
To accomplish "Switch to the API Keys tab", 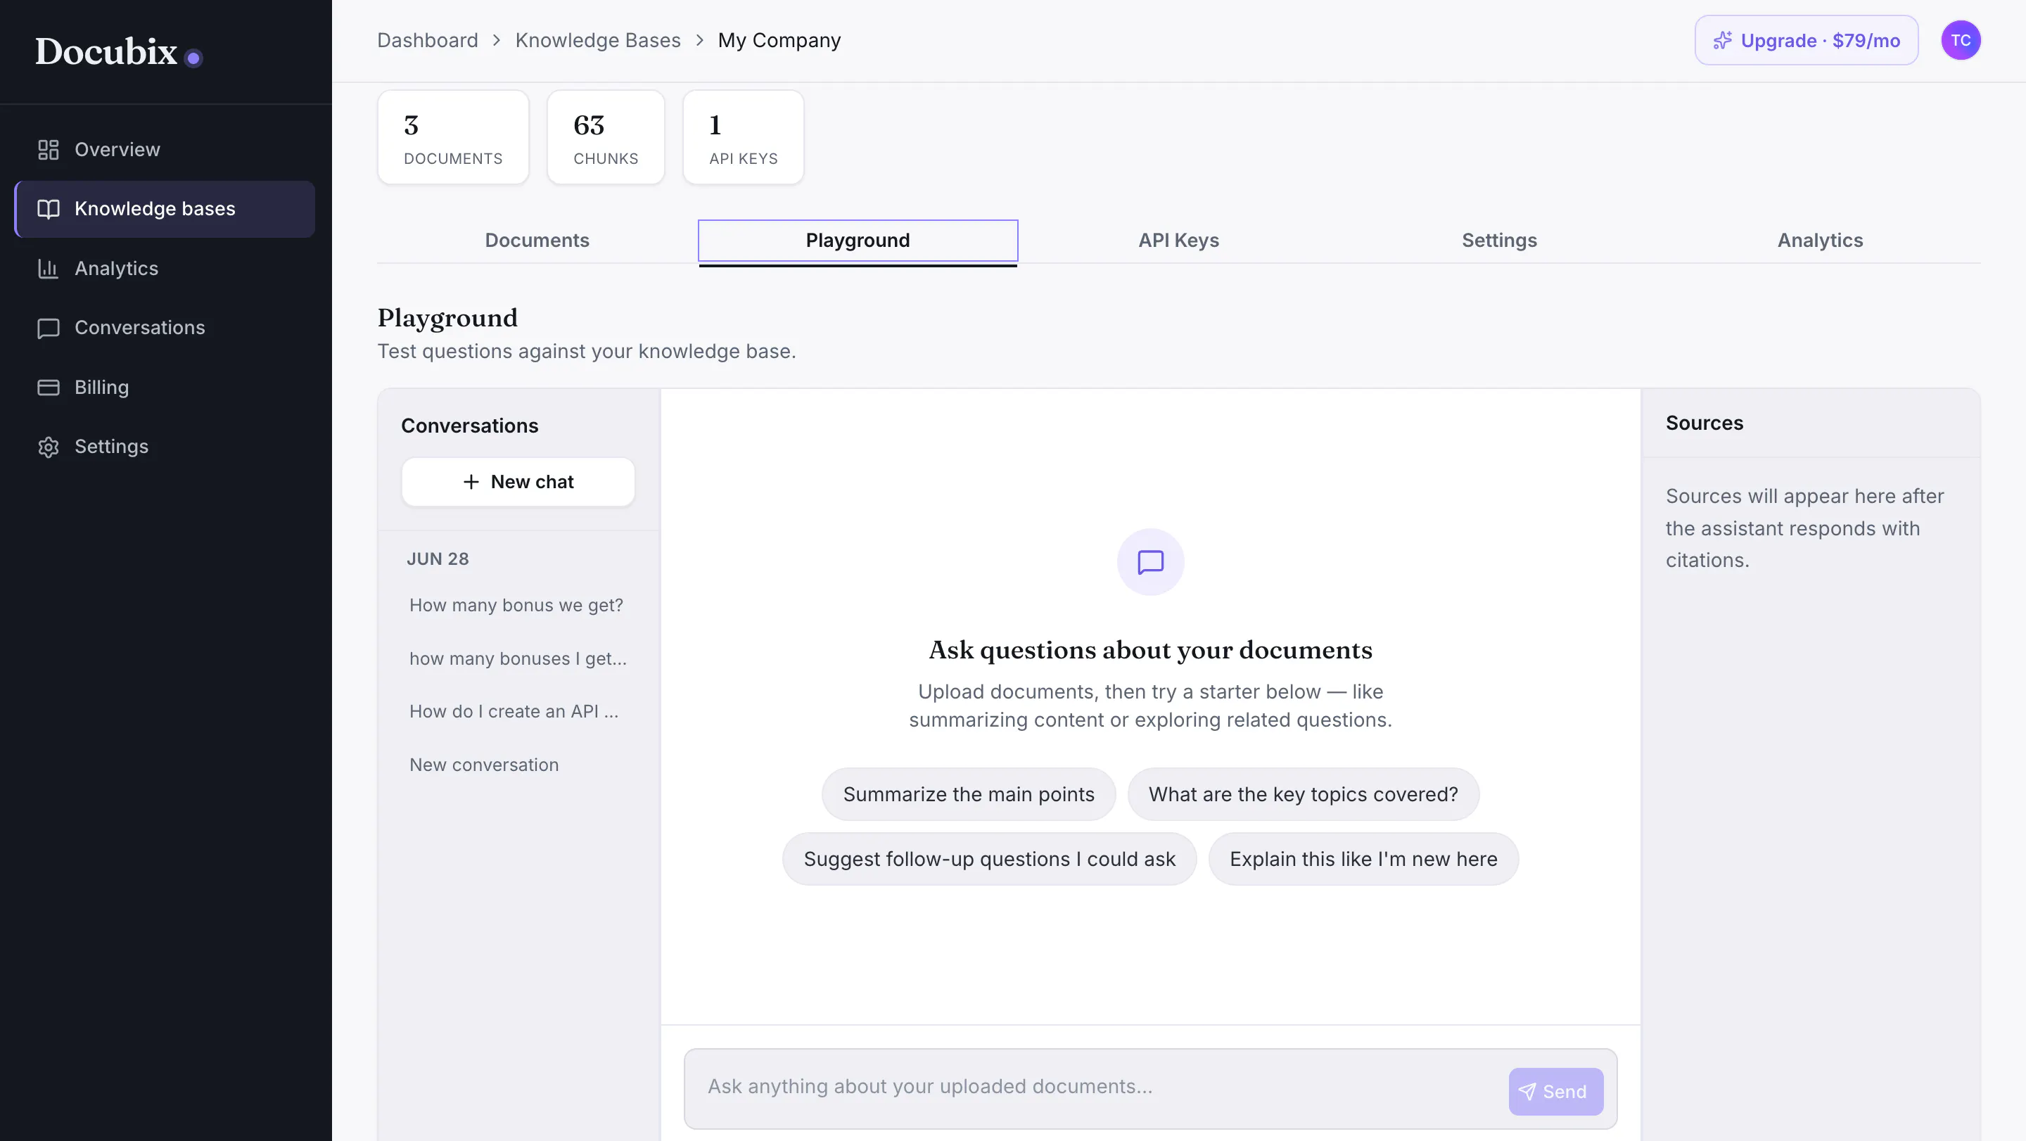I will point(1179,241).
